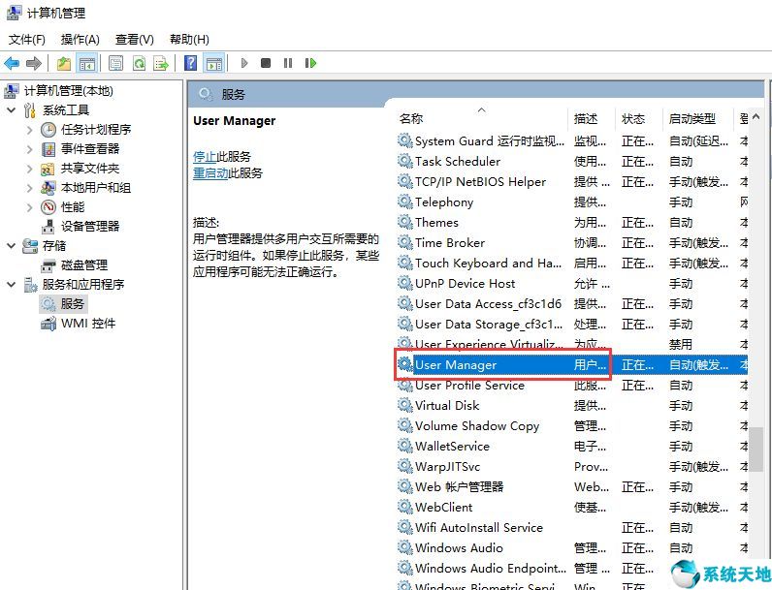772x590 pixels.
Task: Click the 停止 this service link
Action: tap(205, 157)
